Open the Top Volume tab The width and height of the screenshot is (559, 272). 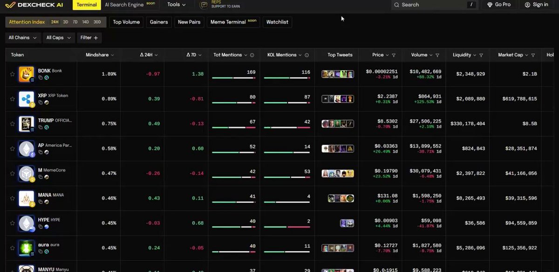(x=126, y=22)
